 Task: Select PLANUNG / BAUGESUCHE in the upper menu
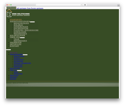tap(26, 30)
